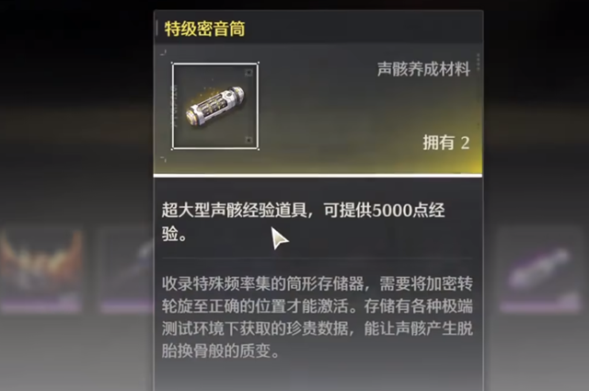Click the 特级密音筒 cylinder item icon

point(215,107)
